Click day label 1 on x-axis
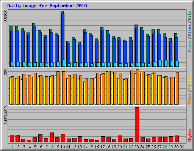 click(13, 147)
